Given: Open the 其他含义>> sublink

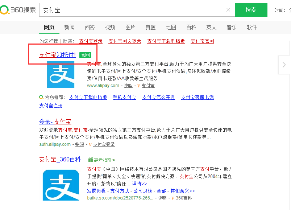Looking at the screenshot, I should click(x=183, y=191).
